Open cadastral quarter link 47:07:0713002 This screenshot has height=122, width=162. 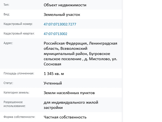coord(55,34)
